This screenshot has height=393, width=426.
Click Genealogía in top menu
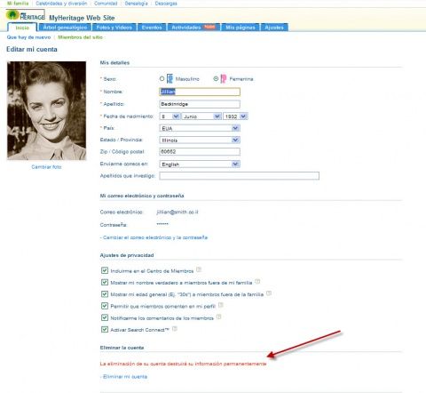(x=136, y=4)
